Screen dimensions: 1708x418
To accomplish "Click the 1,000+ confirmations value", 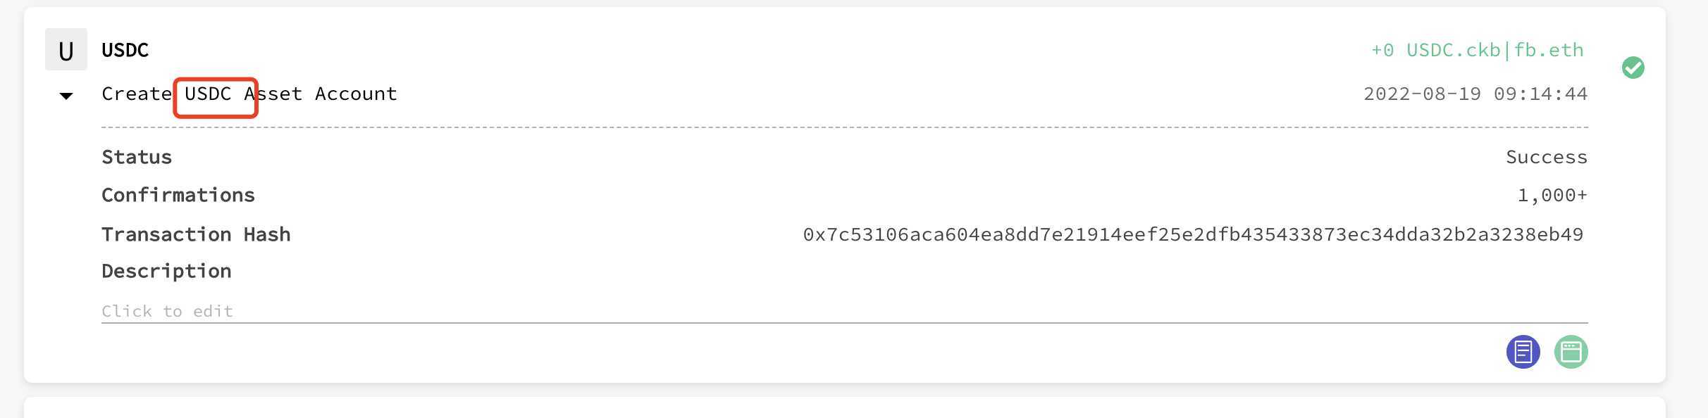I will (1559, 195).
